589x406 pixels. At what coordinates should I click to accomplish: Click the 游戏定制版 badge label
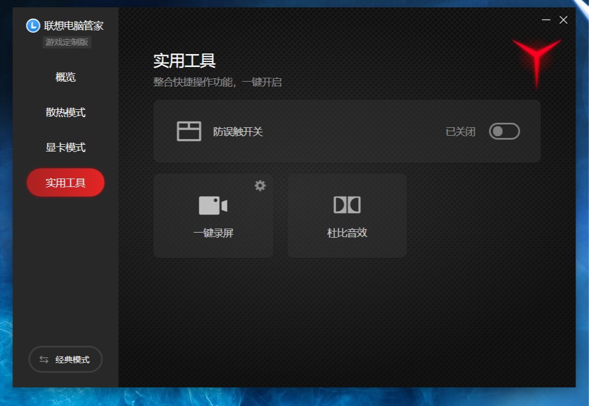point(66,42)
